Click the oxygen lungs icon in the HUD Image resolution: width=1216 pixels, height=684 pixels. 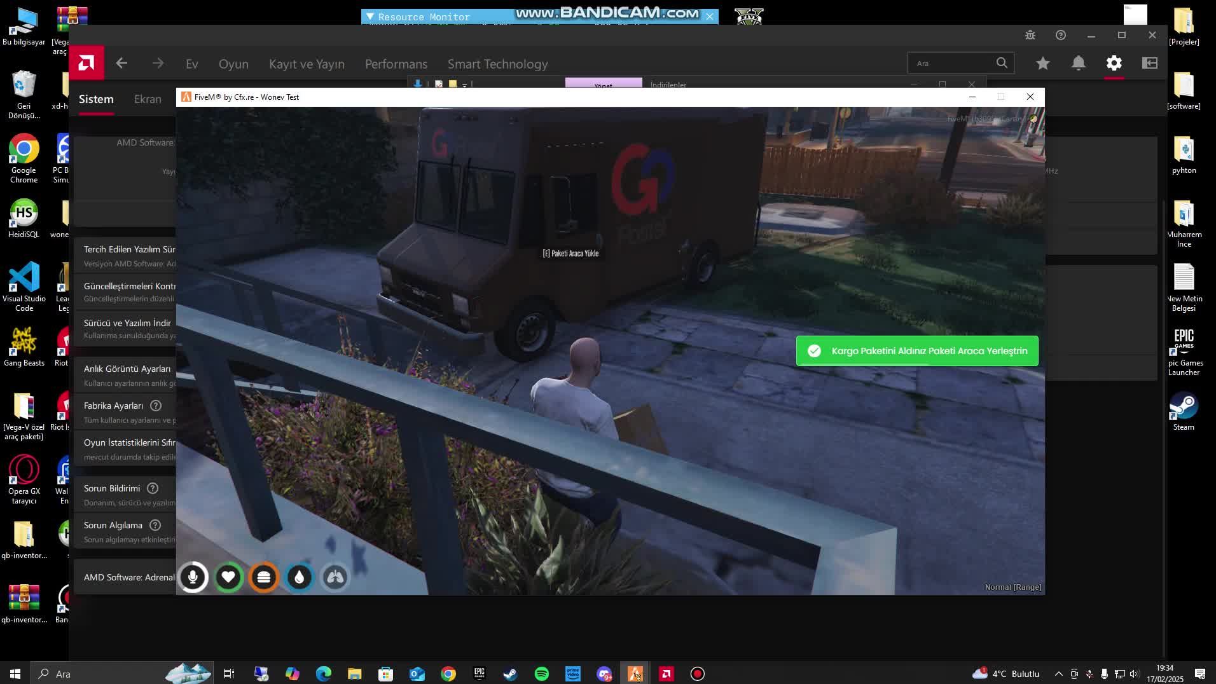point(335,577)
